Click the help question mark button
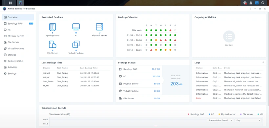The image size is (269, 128). click(251, 9)
